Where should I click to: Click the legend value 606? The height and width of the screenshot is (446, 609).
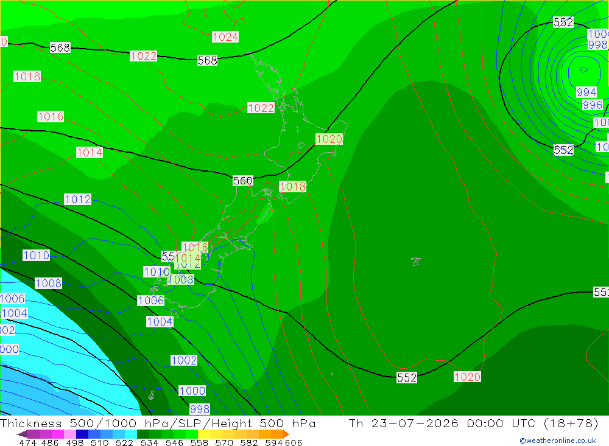click(294, 442)
